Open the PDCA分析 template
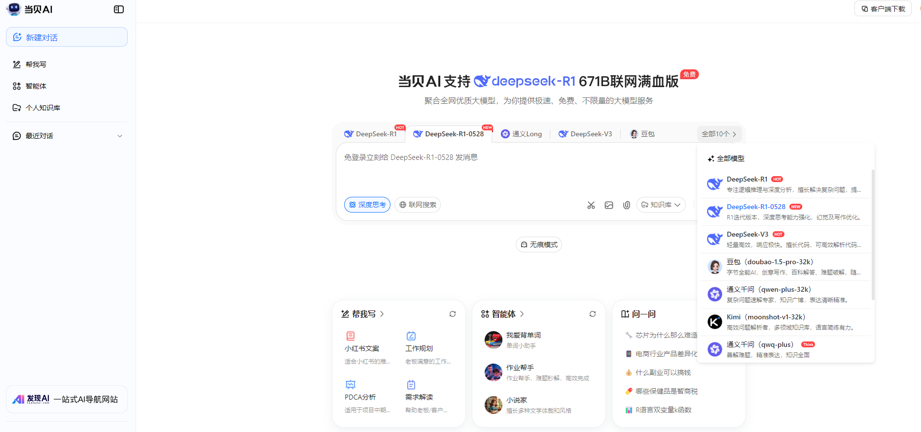The image size is (921, 432). [367, 397]
